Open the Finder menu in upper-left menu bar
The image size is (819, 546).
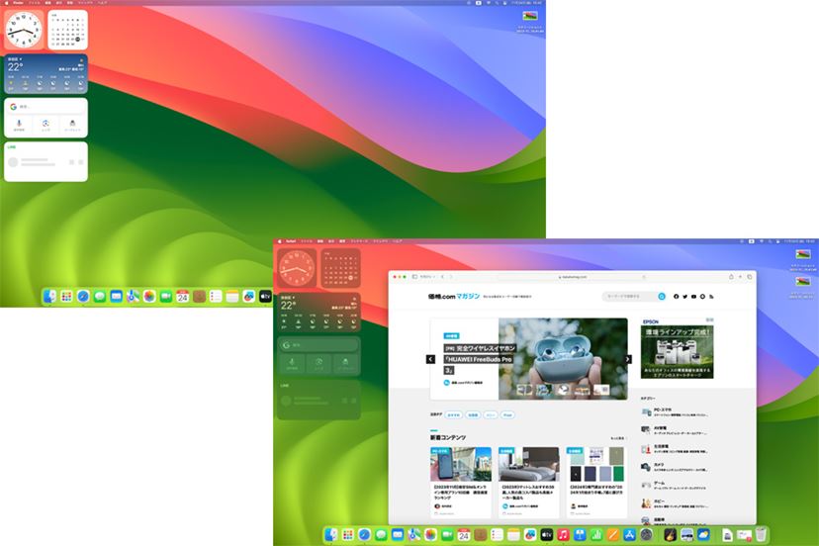click(15, 4)
